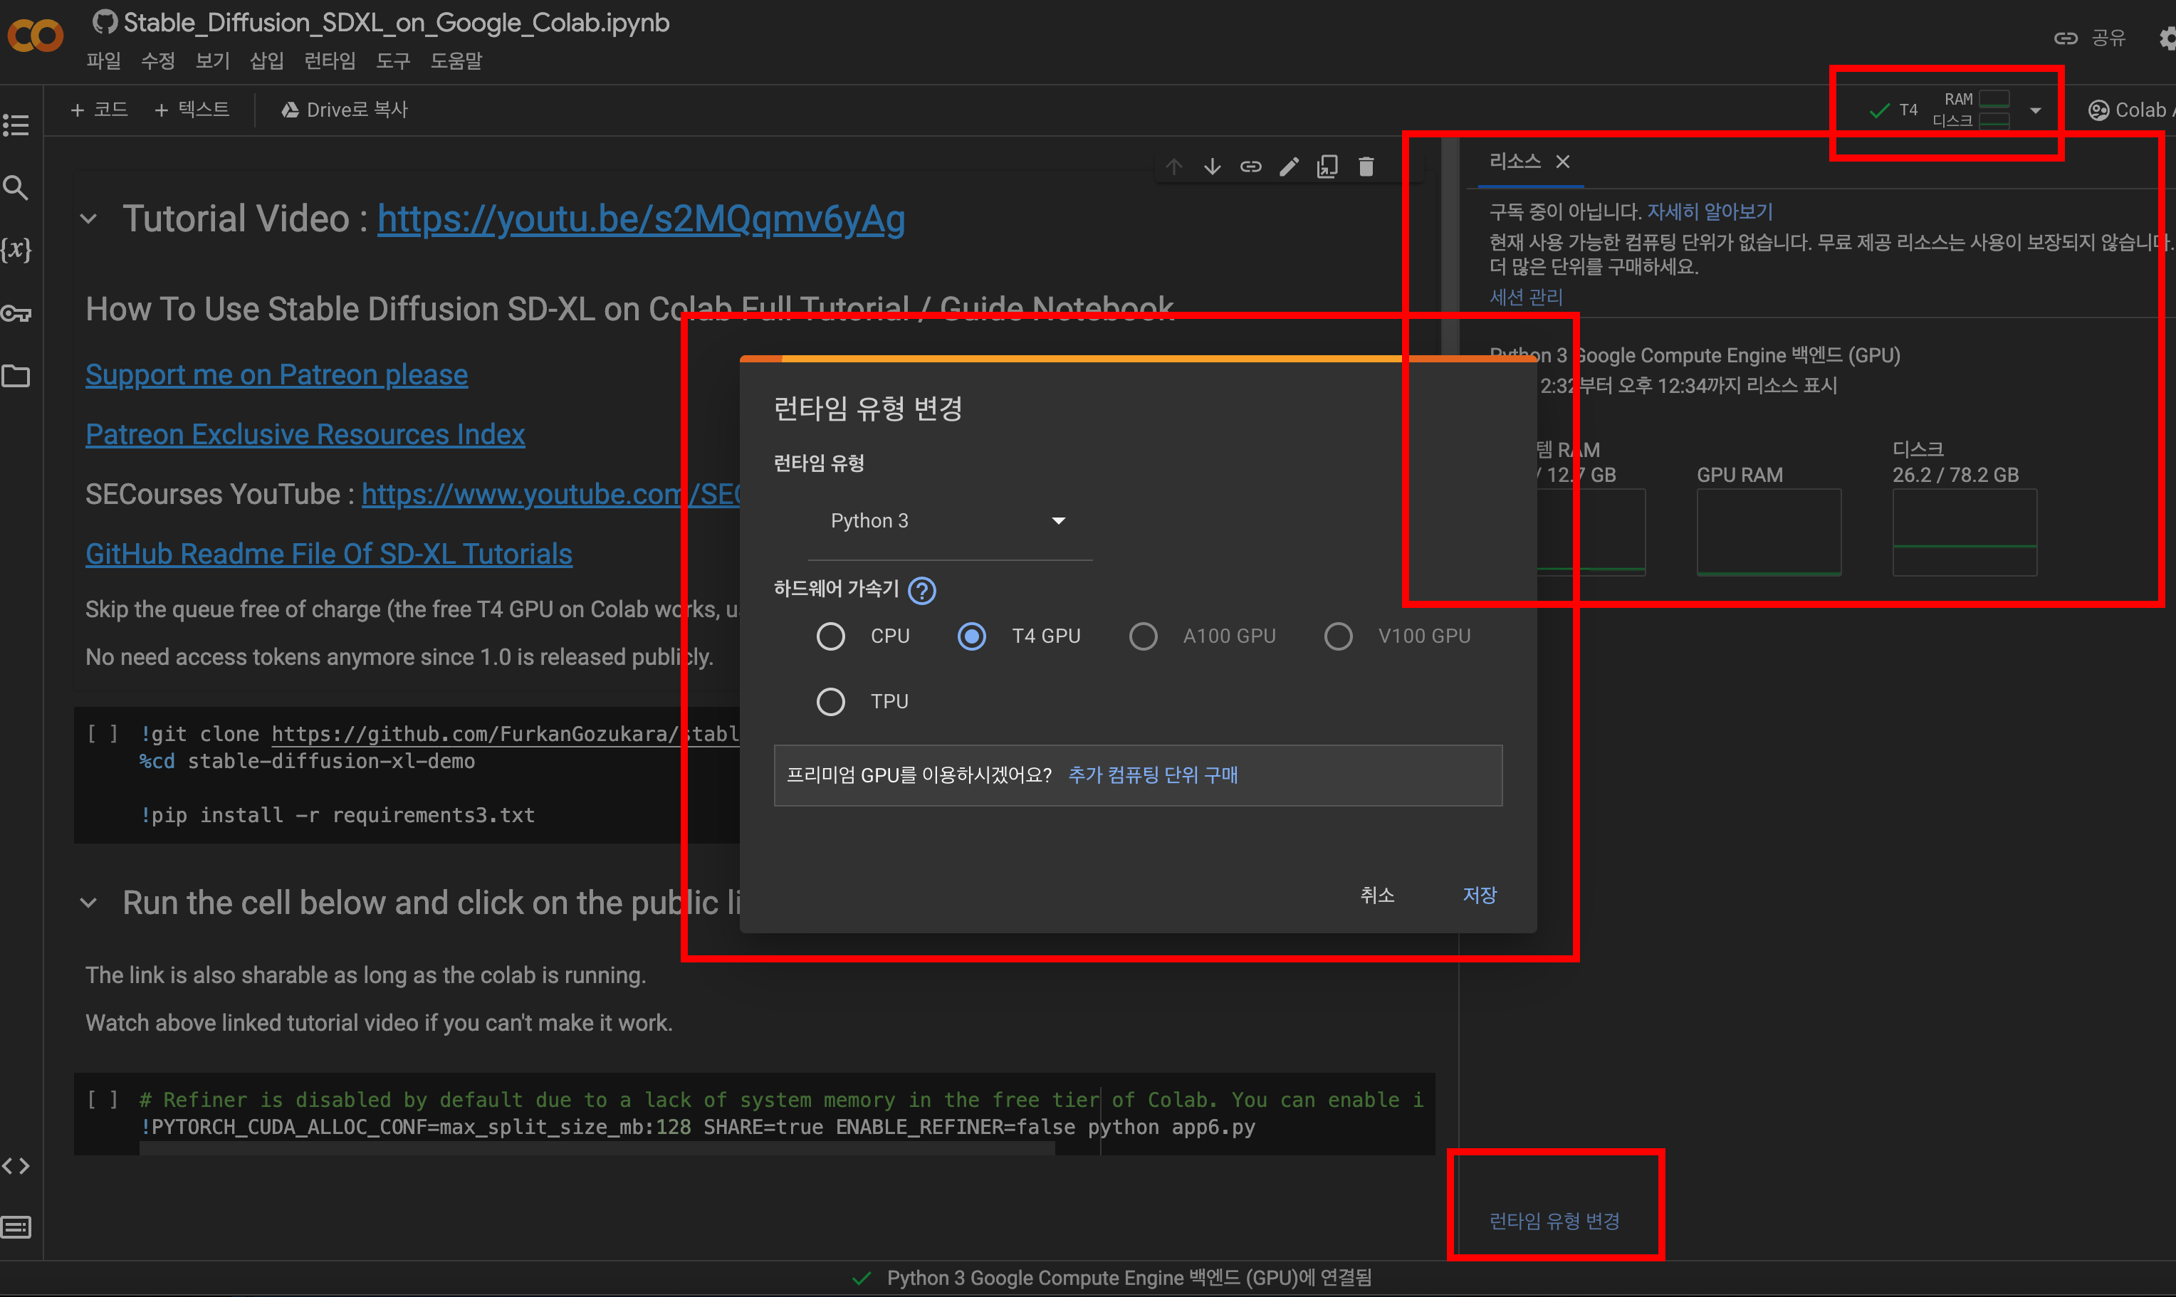This screenshot has width=2176, height=1297.
Task: Open the code snippets icon
Action: pos(16,1166)
